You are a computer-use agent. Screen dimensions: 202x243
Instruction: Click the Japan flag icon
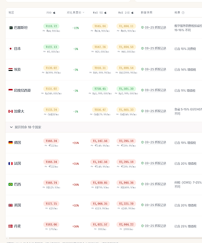(x=11, y=49)
